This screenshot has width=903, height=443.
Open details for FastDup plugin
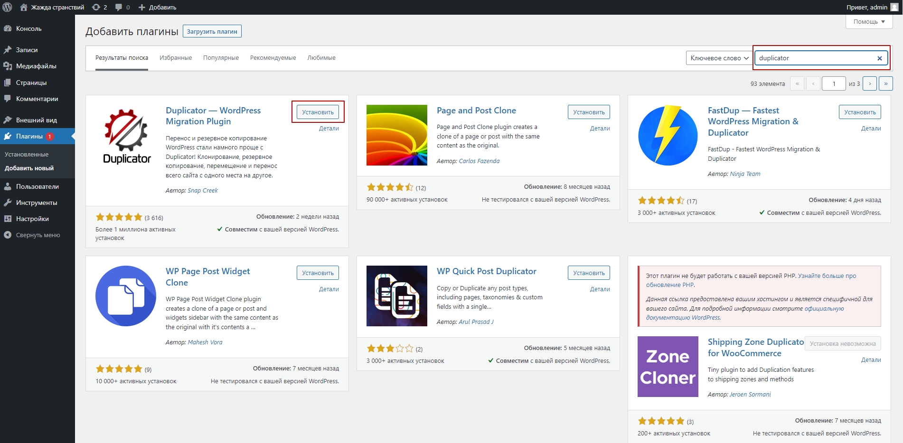(871, 128)
